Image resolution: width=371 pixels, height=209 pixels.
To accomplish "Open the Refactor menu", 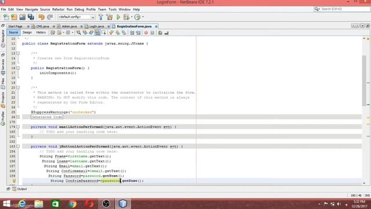I will click(58, 9).
